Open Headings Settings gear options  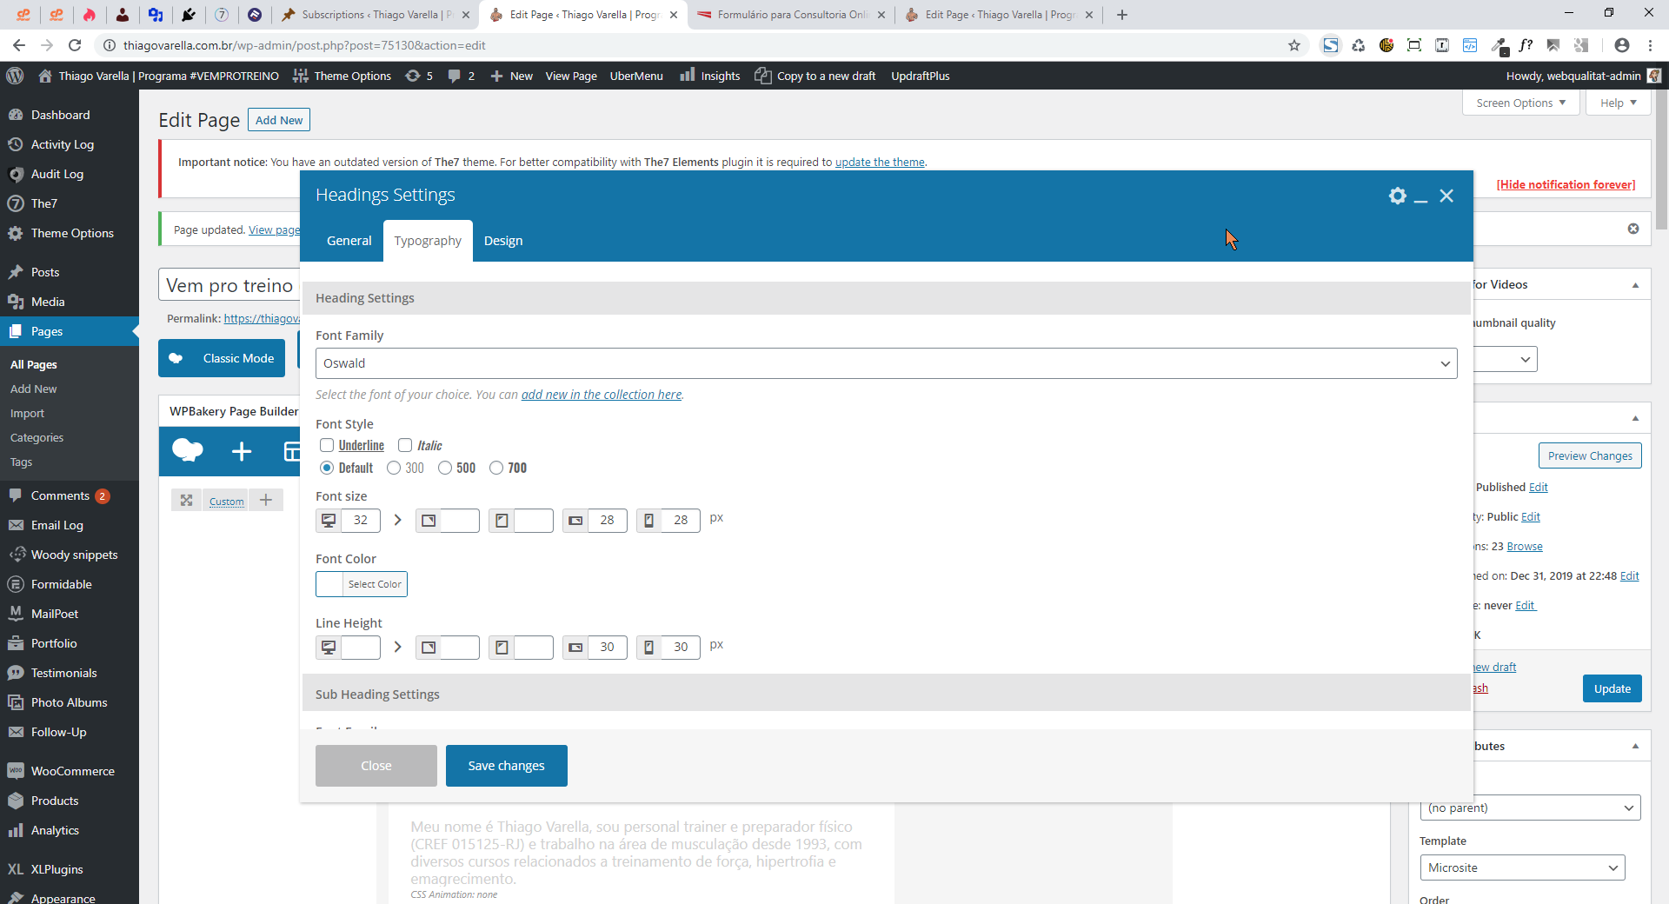tap(1397, 196)
